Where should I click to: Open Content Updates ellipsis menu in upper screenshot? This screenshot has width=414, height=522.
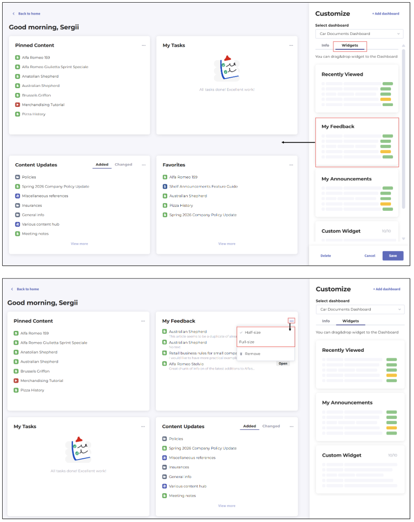[x=144, y=165]
